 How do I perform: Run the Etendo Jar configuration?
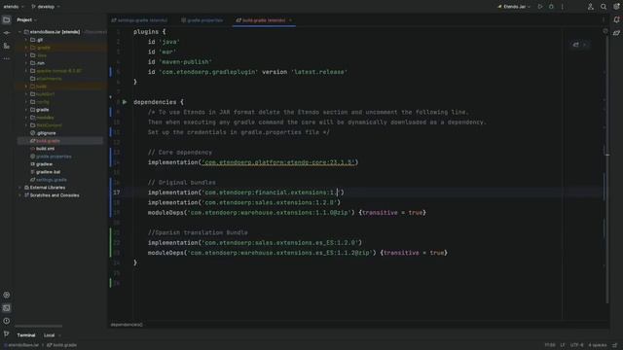(x=540, y=7)
